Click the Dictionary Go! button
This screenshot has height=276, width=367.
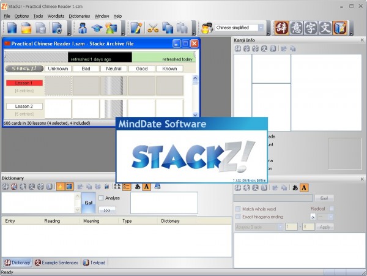[89, 203]
